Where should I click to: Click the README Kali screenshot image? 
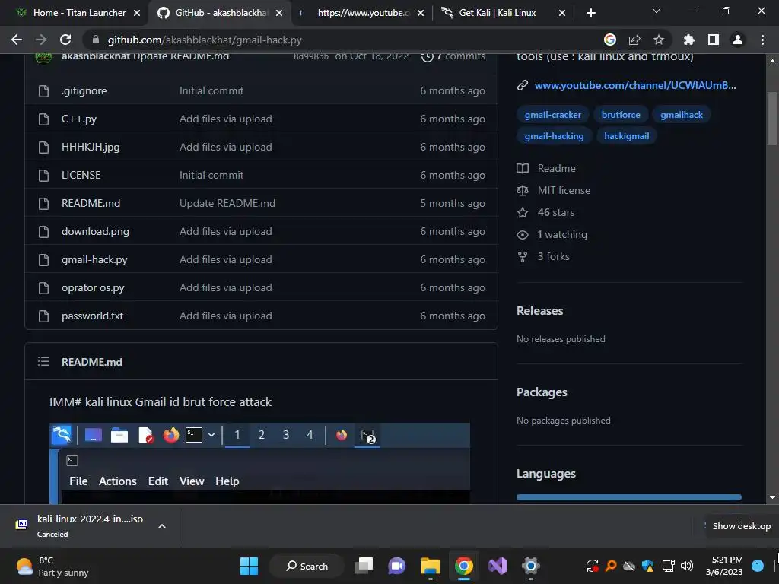[260, 463]
